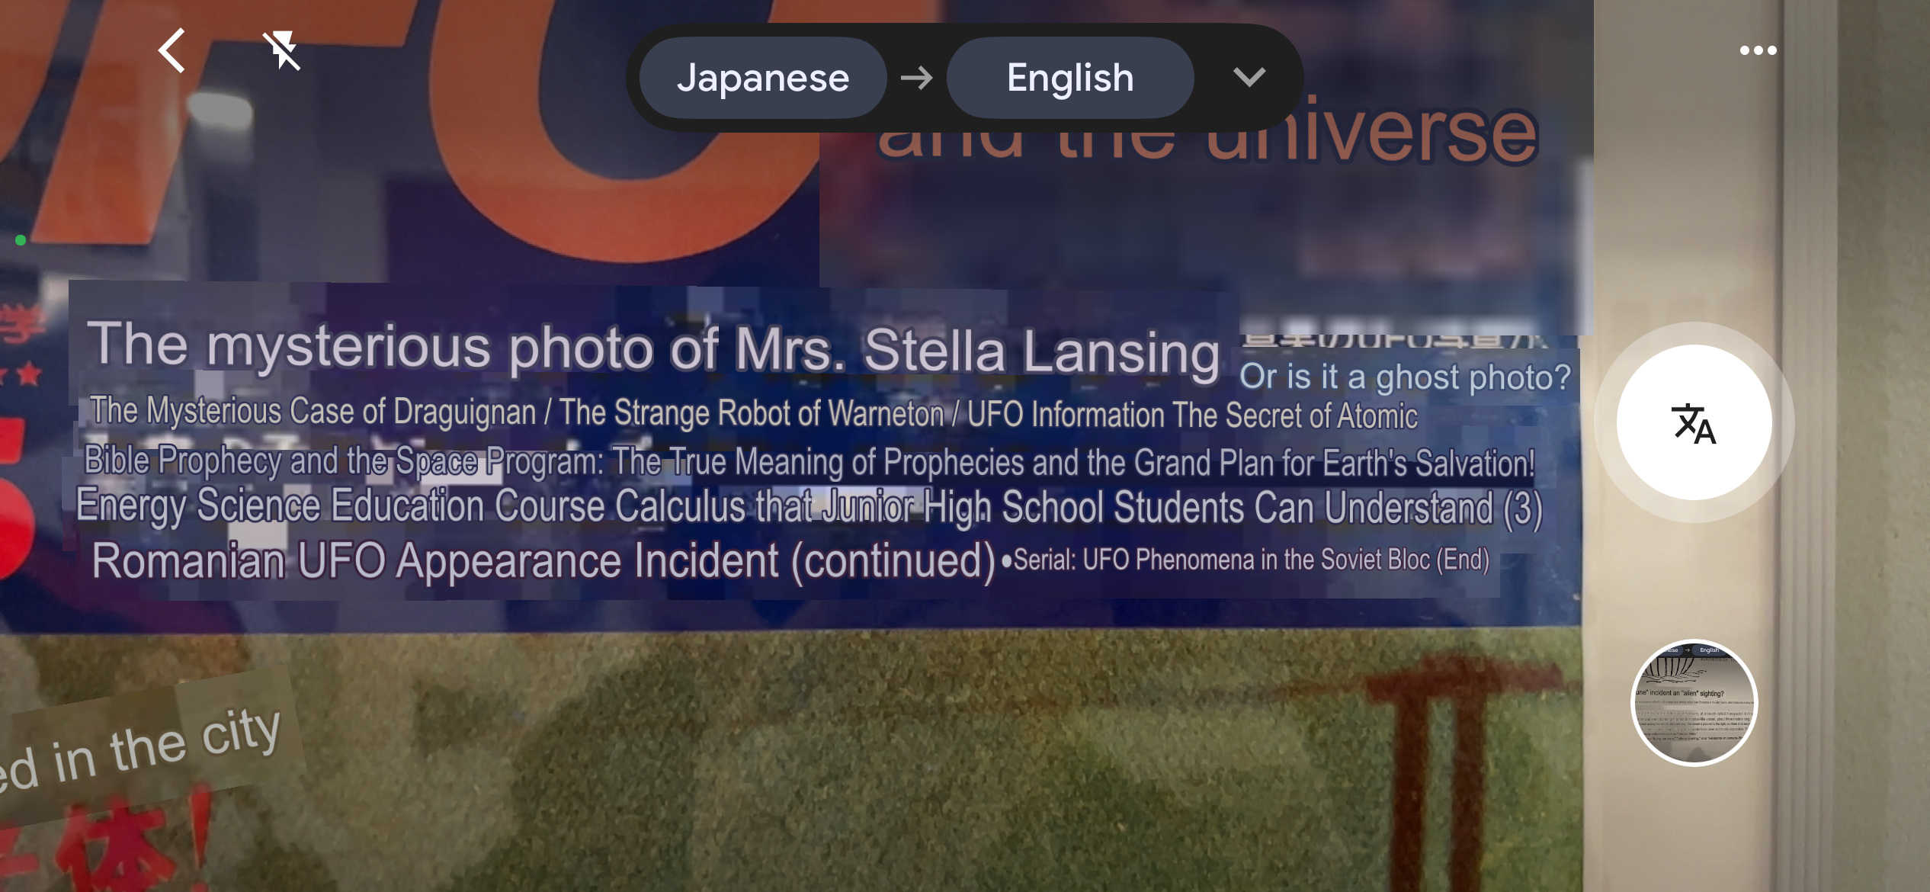Tap 'Or is it a ghost photo?' text
The height and width of the screenshot is (892, 1930).
pyautogui.click(x=1405, y=377)
